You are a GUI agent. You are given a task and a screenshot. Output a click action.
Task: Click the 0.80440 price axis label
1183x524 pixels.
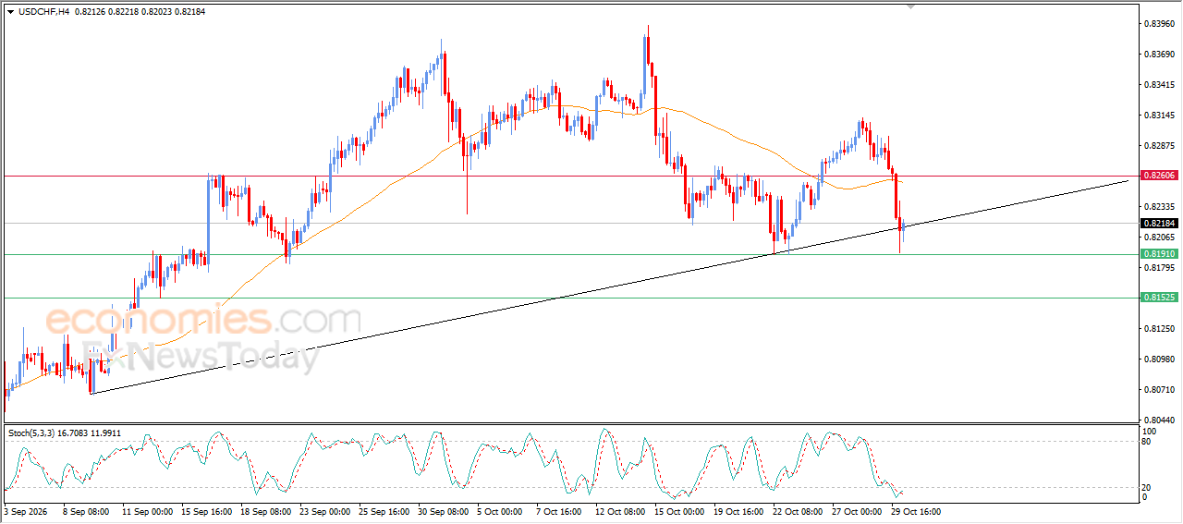click(x=1159, y=420)
